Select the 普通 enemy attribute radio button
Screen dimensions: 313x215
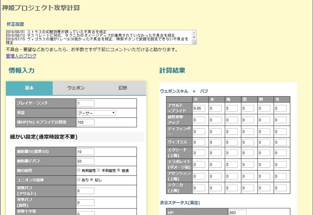click(119, 170)
